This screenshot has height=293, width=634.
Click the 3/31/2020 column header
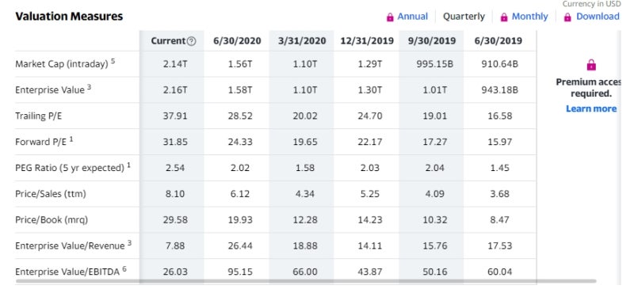[x=302, y=41]
